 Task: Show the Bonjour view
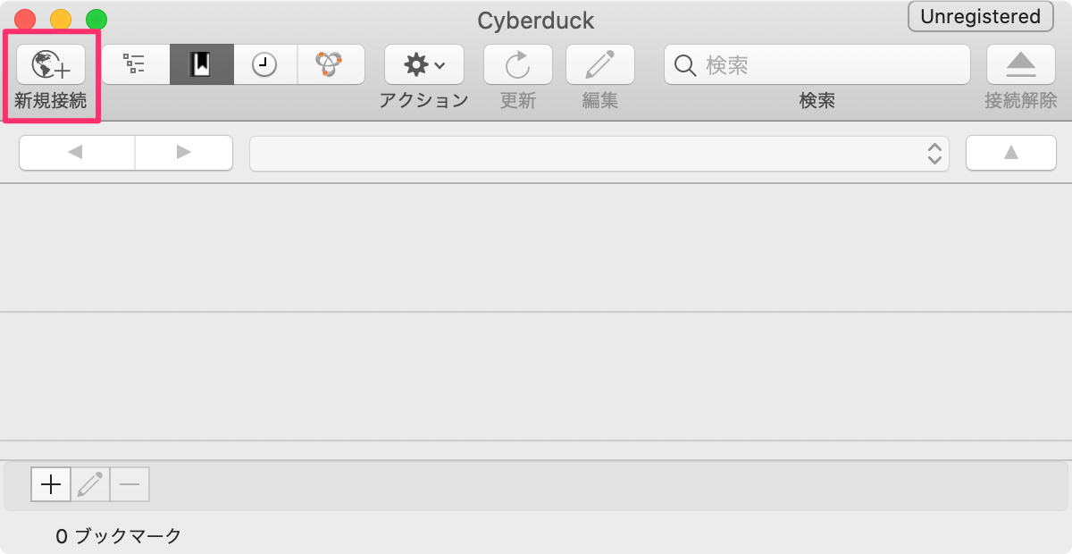click(x=331, y=64)
